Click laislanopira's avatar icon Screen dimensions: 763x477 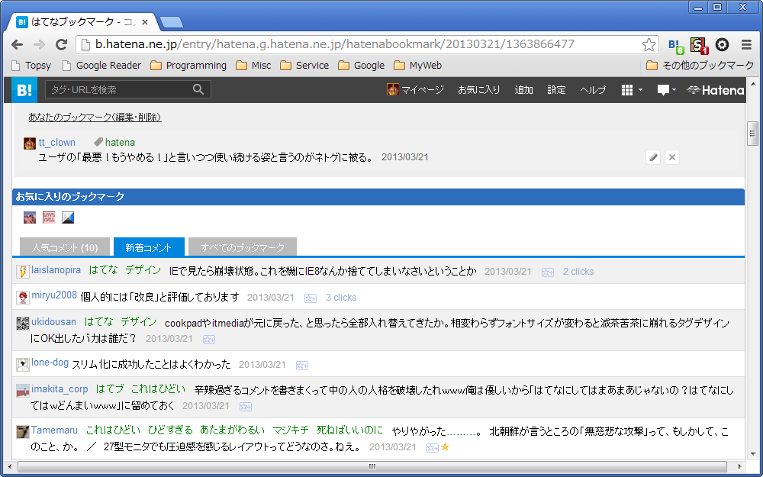click(22, 272)
